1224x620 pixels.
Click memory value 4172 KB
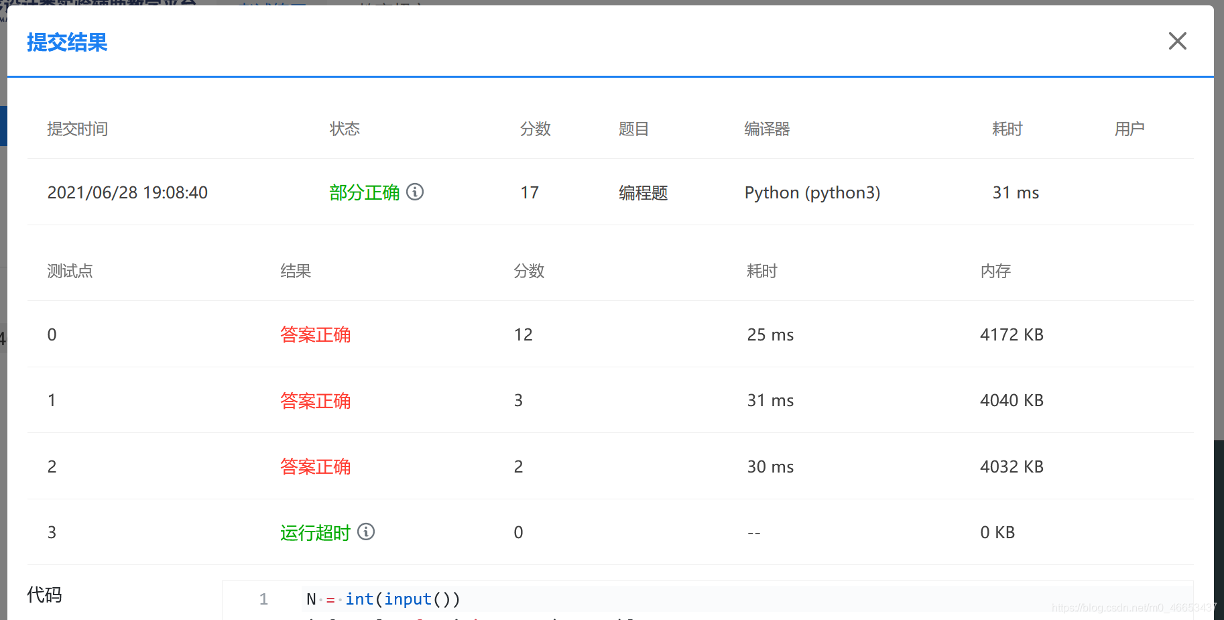[1012, 334]
